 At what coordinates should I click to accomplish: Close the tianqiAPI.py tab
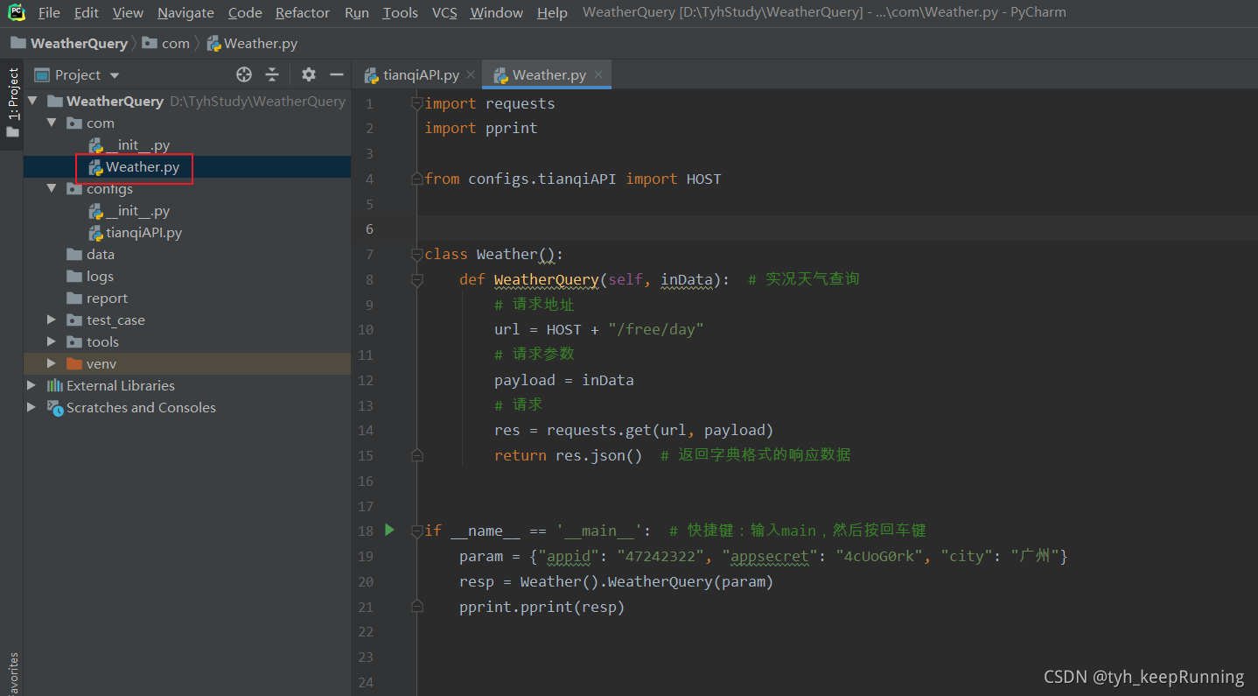(x=471, y=74)
